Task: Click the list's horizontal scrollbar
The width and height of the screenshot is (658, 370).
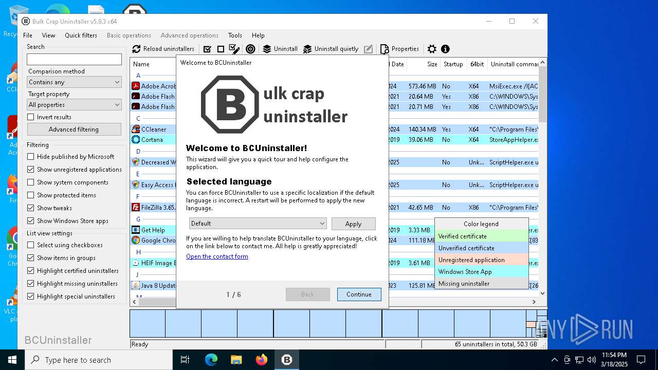Action: (x=334, y=302)
